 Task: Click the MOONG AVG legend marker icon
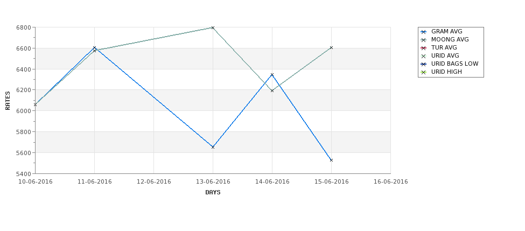coord(424,40)
